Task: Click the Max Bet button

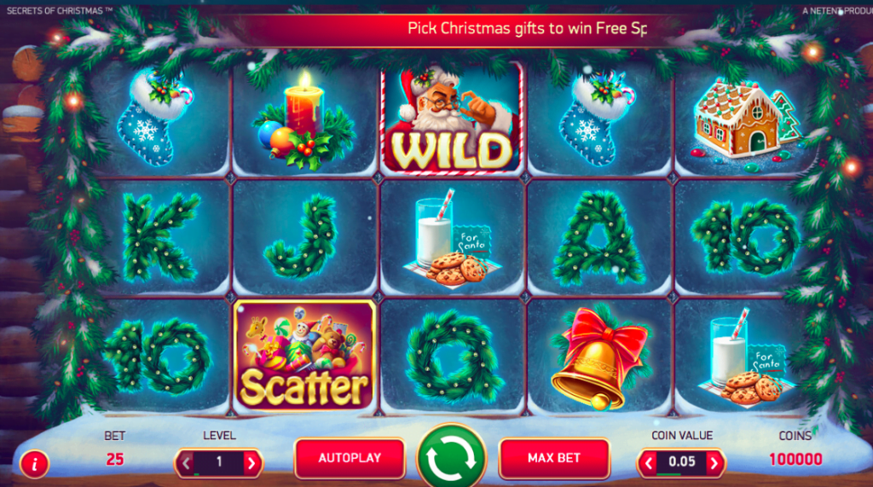Action: click(x=554, y=458)
